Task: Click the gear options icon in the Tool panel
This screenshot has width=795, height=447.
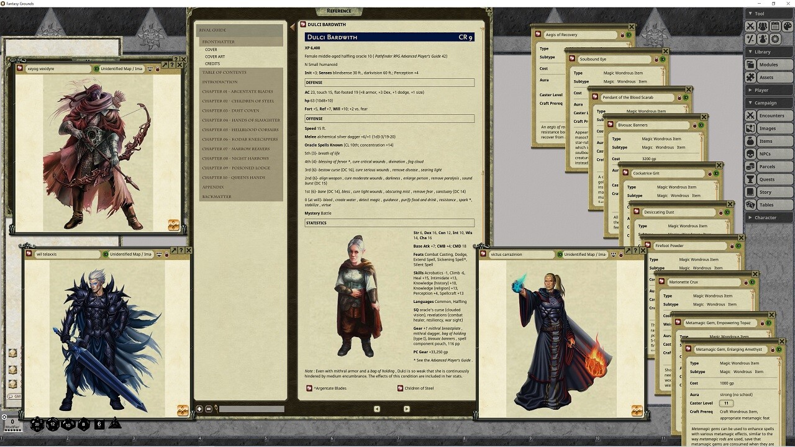Action: click(x=775, y=39)
